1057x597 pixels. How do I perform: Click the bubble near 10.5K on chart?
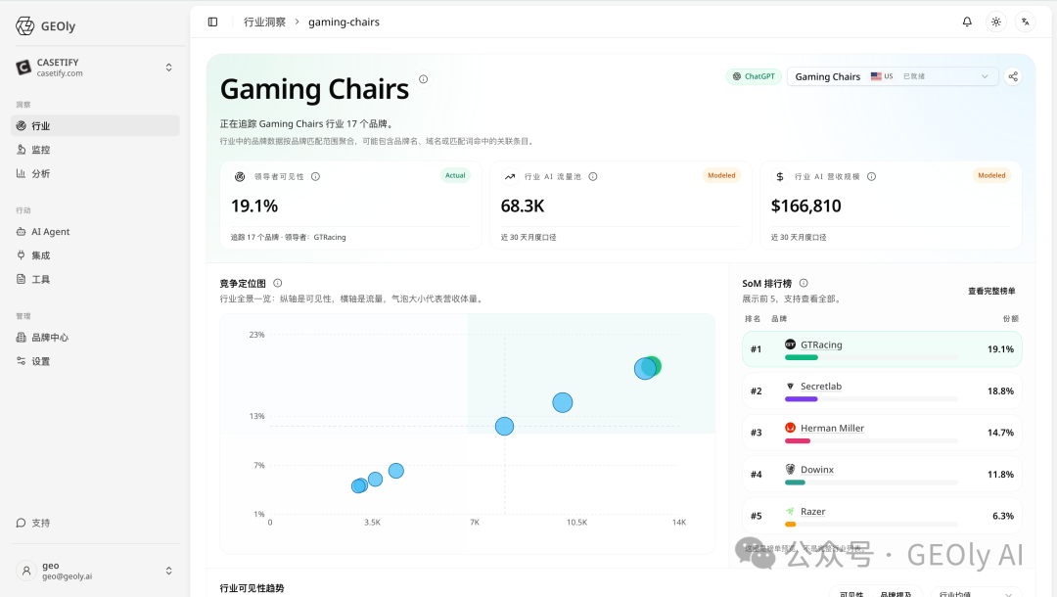click(562, 402)
